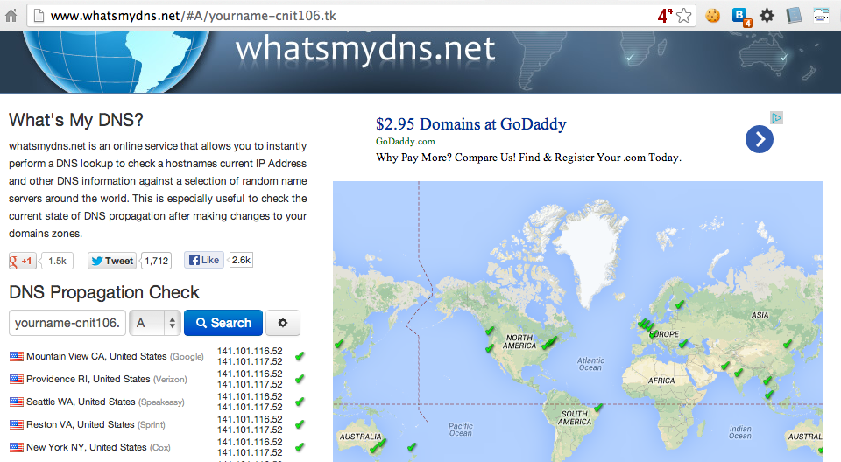Click the DNS Propagation Check heading
841x462 pixels.
click(104, 292)
